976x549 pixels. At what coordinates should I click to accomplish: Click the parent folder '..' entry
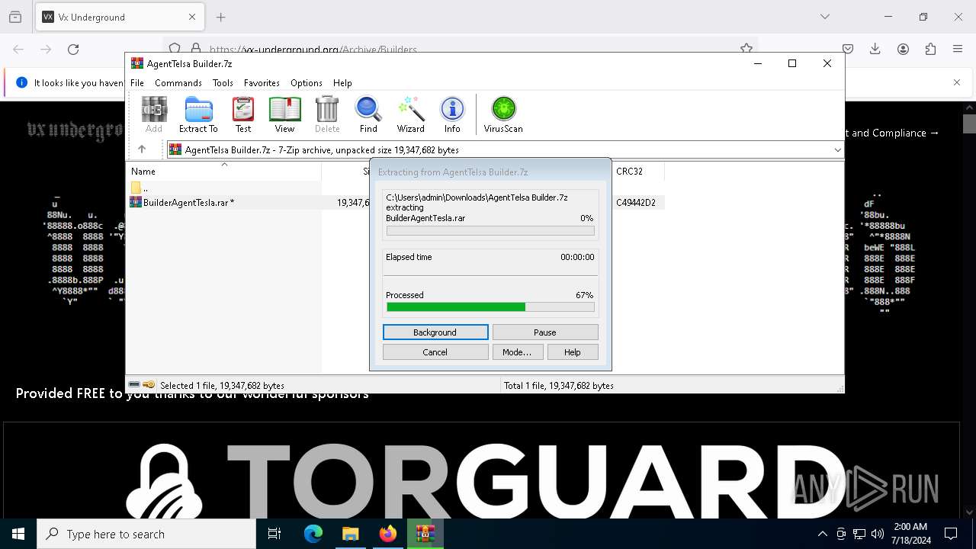[140, 188]
